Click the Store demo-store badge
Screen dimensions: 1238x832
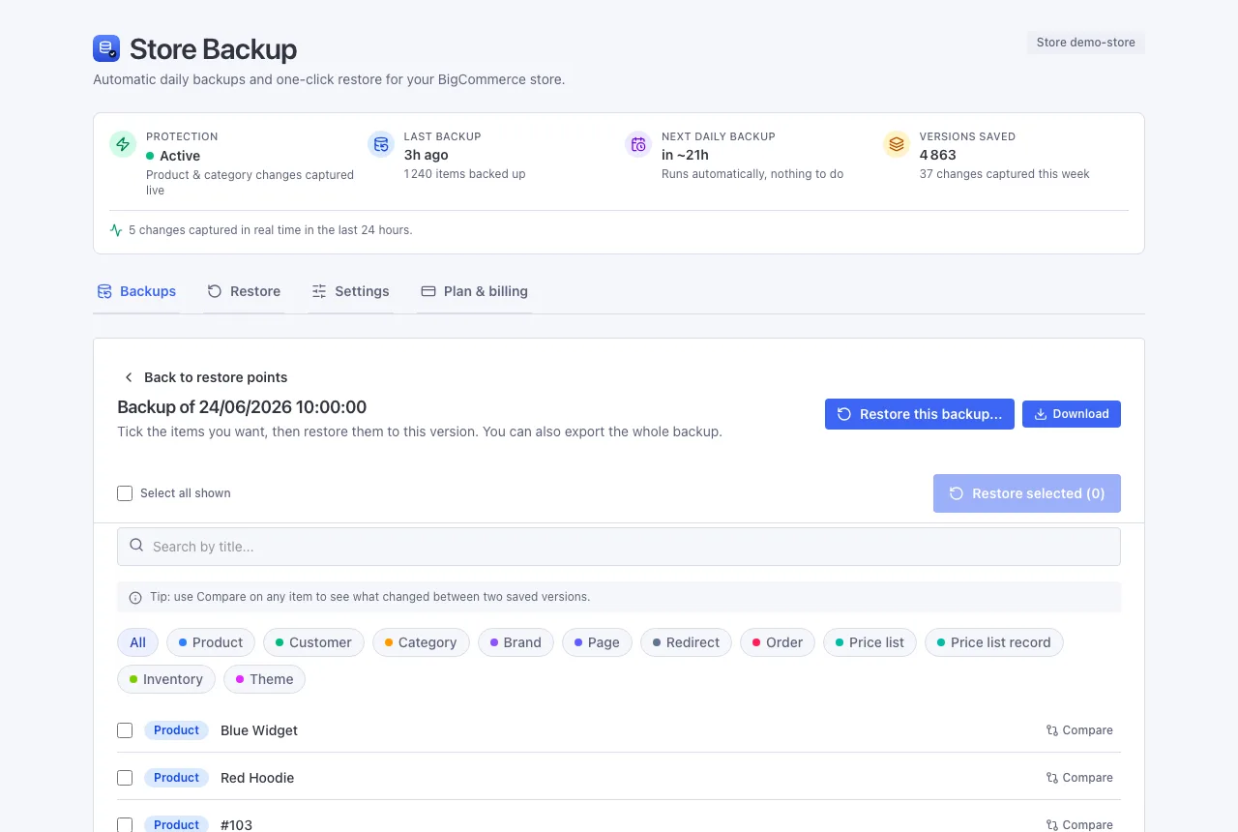[x=1085, y=43]
